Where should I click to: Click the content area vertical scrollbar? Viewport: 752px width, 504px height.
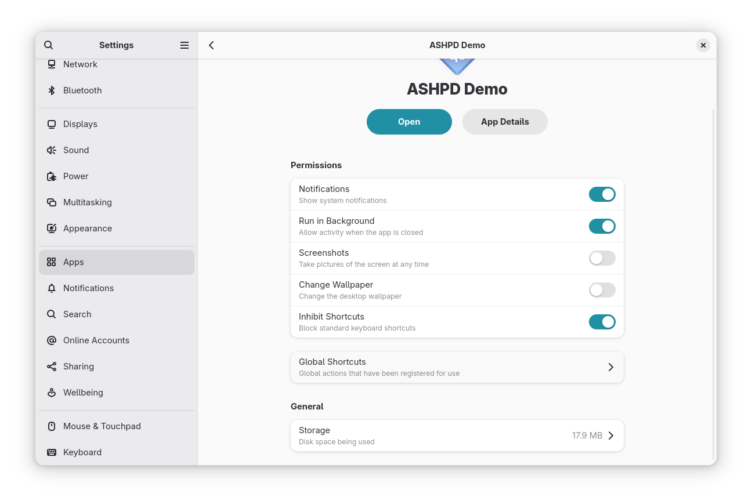click(714, 284)
